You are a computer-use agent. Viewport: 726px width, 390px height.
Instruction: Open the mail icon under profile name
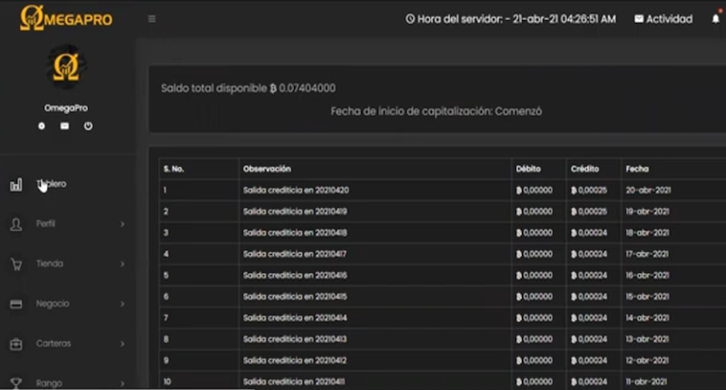(65, 126)
